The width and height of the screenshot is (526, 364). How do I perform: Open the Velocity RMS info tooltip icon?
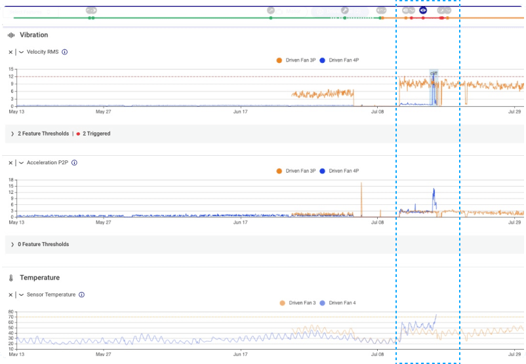65,52
